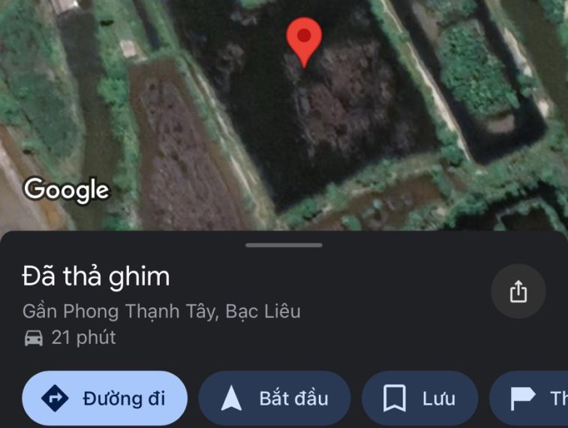The height and width of the screenshot is (428, 568).
Task: Start navigation with Bắt đầu
Action: point(275,398)
